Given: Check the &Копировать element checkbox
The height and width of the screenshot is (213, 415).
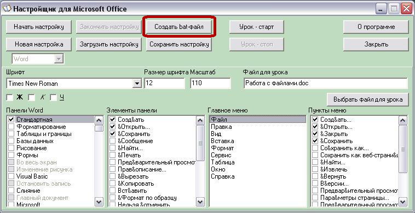Looking at the screenshot, I should [112, 184].
